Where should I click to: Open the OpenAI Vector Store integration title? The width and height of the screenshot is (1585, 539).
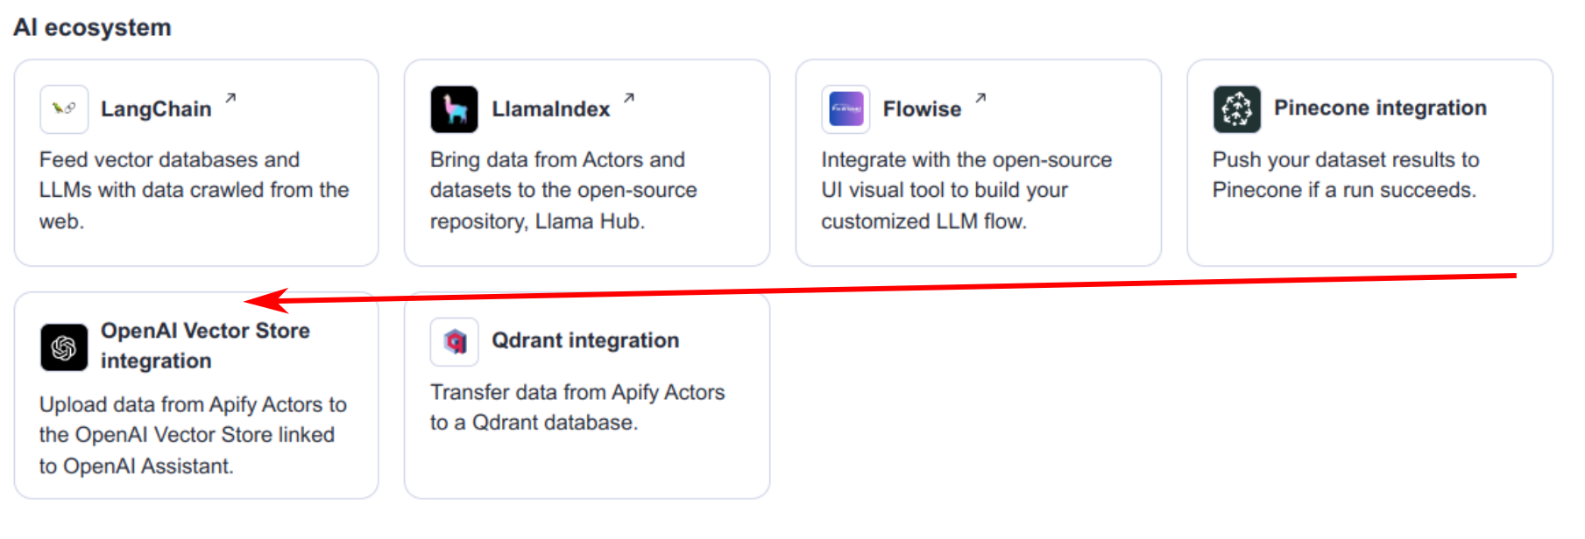205,346
